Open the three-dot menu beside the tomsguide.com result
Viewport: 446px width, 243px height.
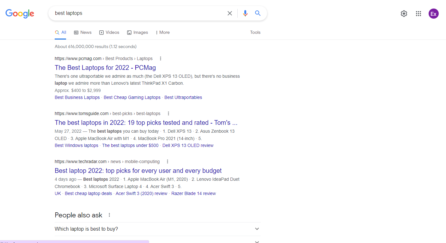pyautogui.click(x=168, y=113)
